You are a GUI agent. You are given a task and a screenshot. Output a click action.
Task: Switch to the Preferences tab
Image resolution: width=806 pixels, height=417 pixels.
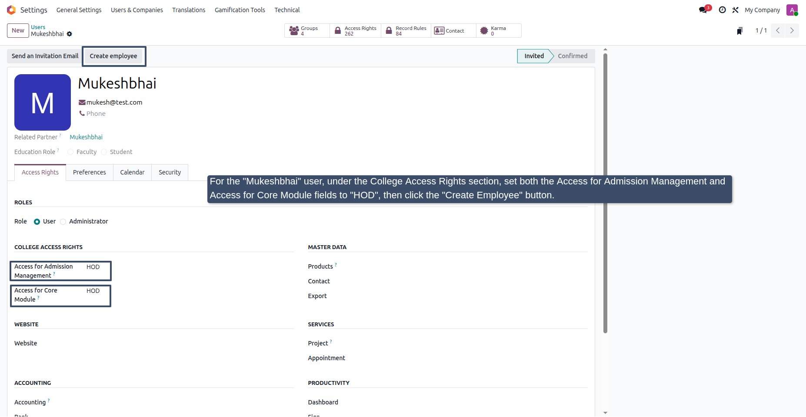(x=90, y=172)
